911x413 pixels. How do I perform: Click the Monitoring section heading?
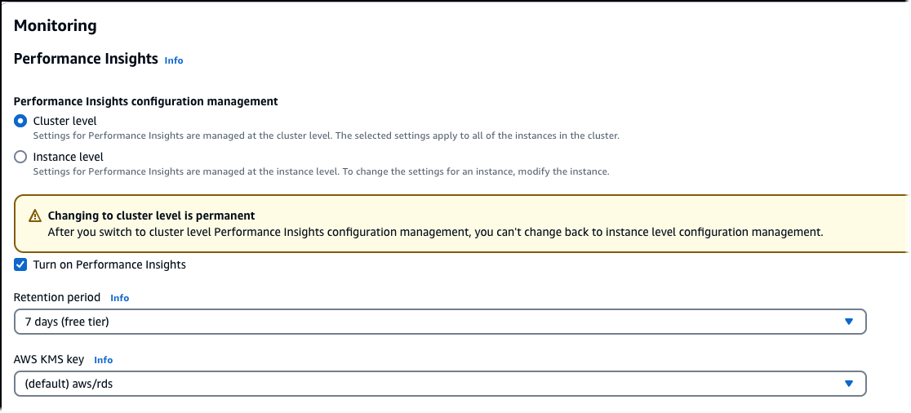pyautogui.click(x=56, y=25)
